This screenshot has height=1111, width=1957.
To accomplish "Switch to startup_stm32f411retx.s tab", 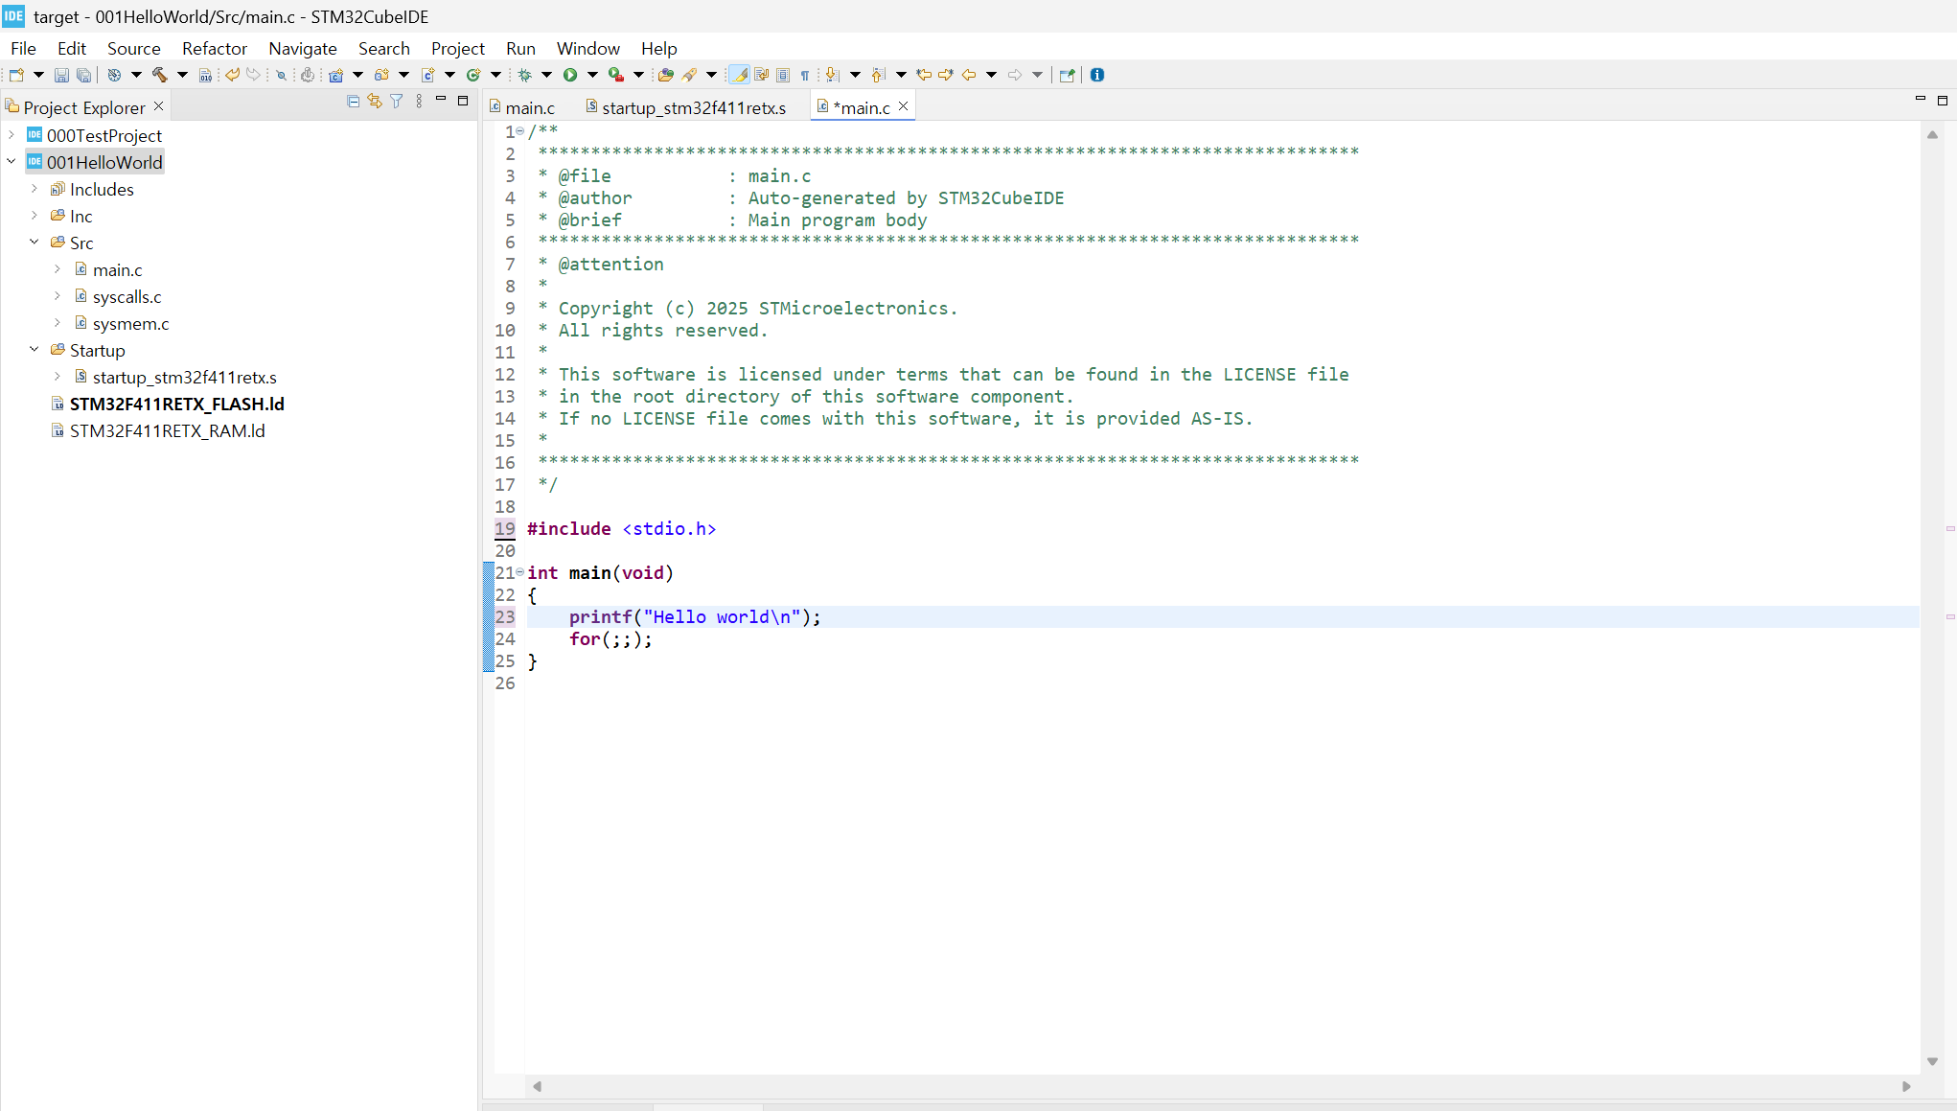I will coord(693,107).
